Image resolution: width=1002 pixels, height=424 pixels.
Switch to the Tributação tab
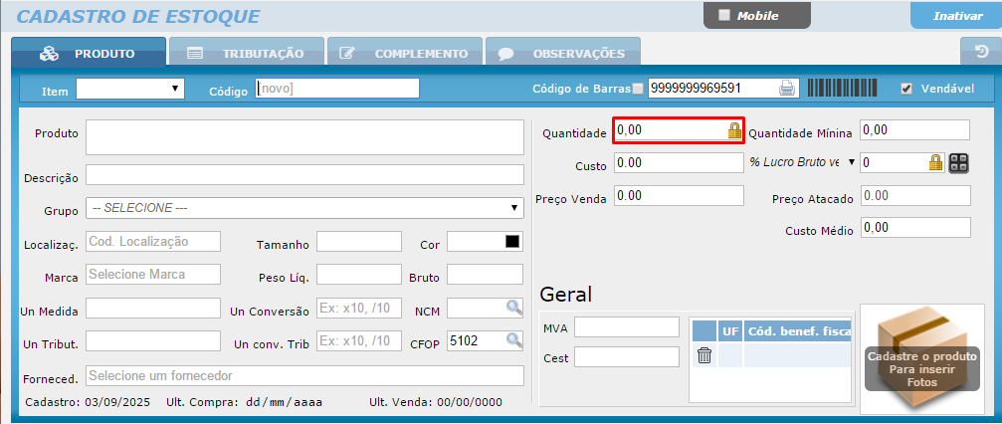[x=247, y=54]
